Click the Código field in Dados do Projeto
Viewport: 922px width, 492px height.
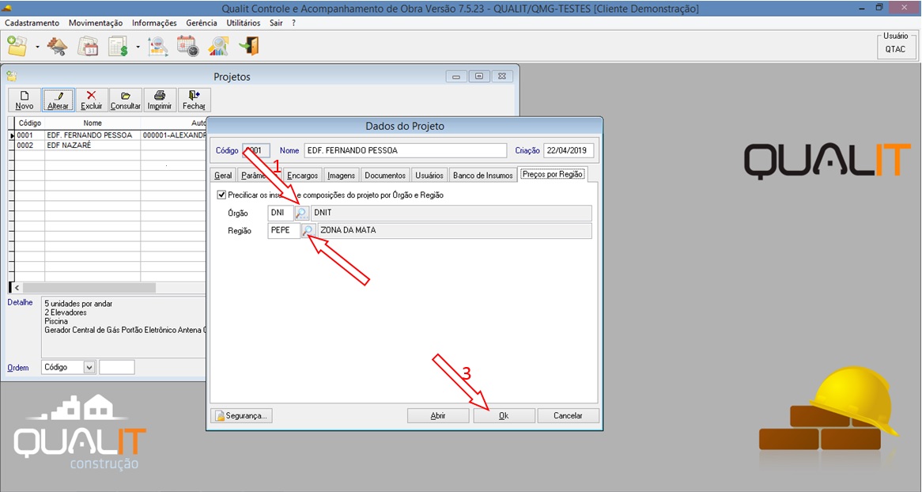256,150
